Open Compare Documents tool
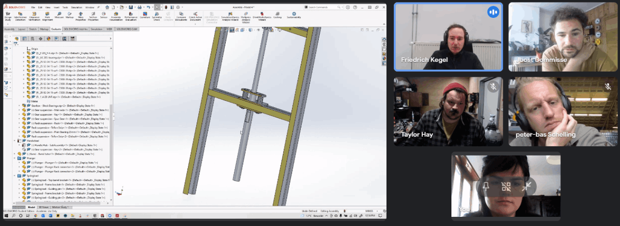Screen dimensions: 620x226 click(181, 17)
